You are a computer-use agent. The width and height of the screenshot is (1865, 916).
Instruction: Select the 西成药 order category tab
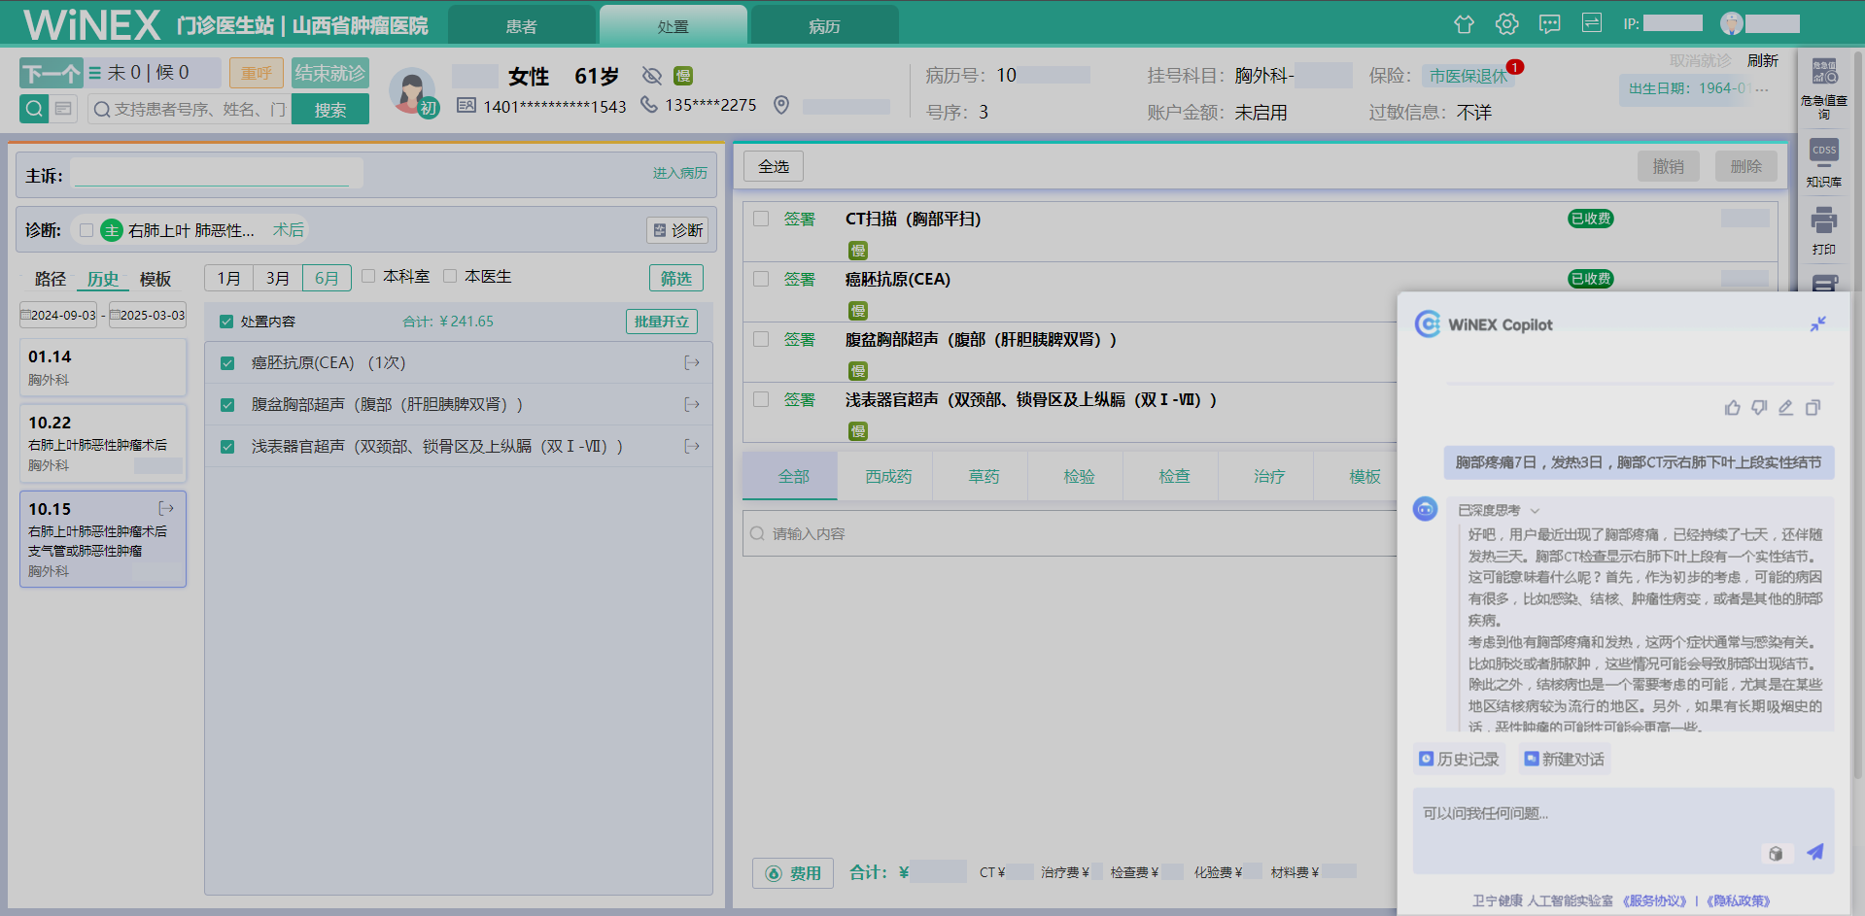[888, 476]
